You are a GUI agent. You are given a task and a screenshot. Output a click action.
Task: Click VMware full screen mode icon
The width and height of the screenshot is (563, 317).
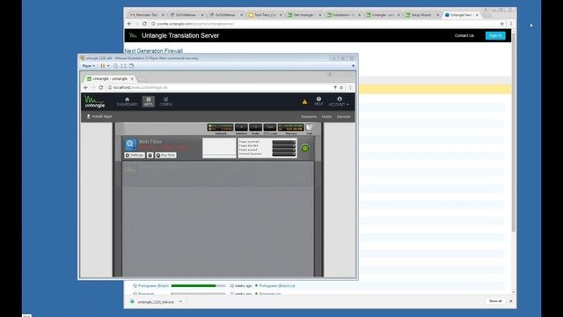click(123, 66)
